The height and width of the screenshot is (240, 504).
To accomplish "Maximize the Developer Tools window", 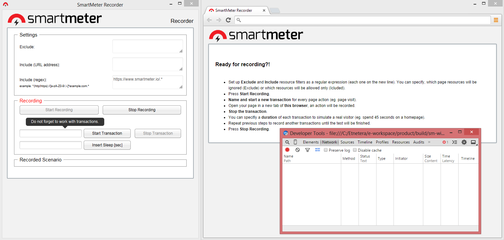I will click(460, 132).
